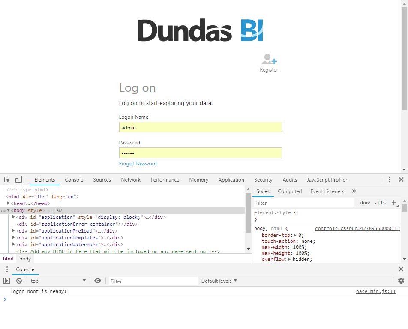Open the Computed styles tab
Viewport: 408px width, 329px height.
click(290, 191)
